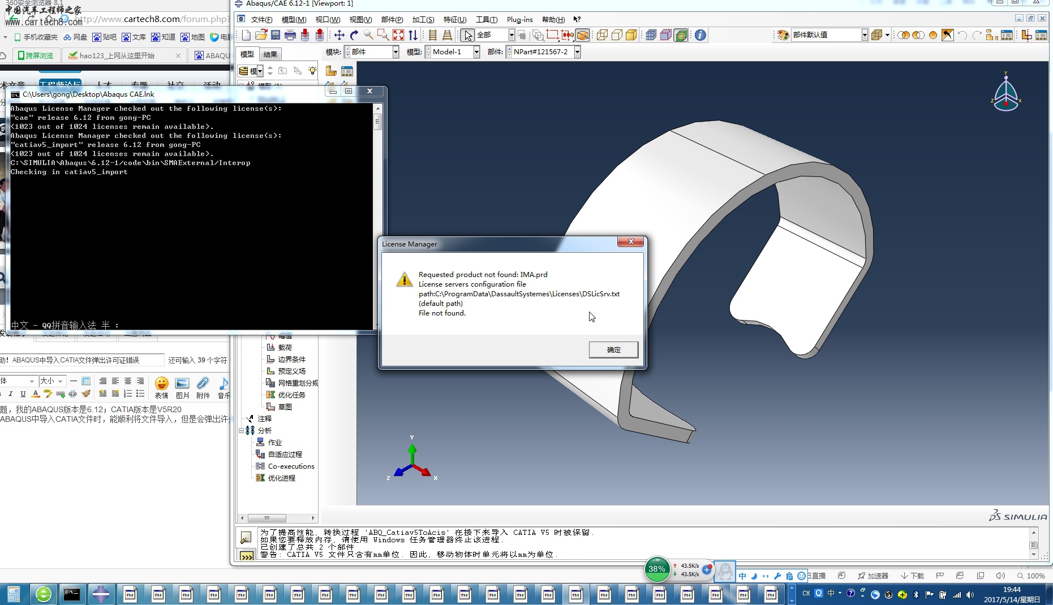
Task: Select the Pan View tool
Action: coord(339,35)
